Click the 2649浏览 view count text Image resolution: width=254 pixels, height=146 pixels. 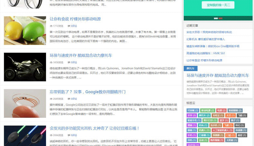coord(58,99)
